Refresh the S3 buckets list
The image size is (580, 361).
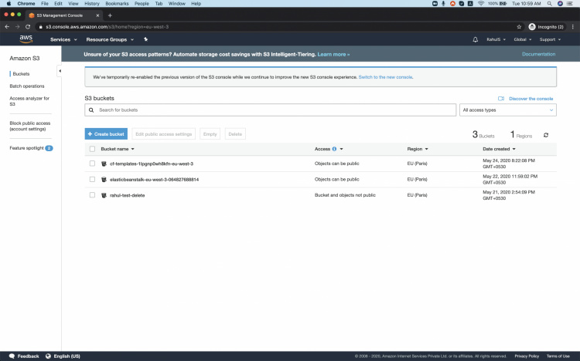[x=546, y=135]
